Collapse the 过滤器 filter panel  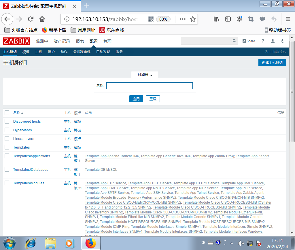click(x=145, y=75)
